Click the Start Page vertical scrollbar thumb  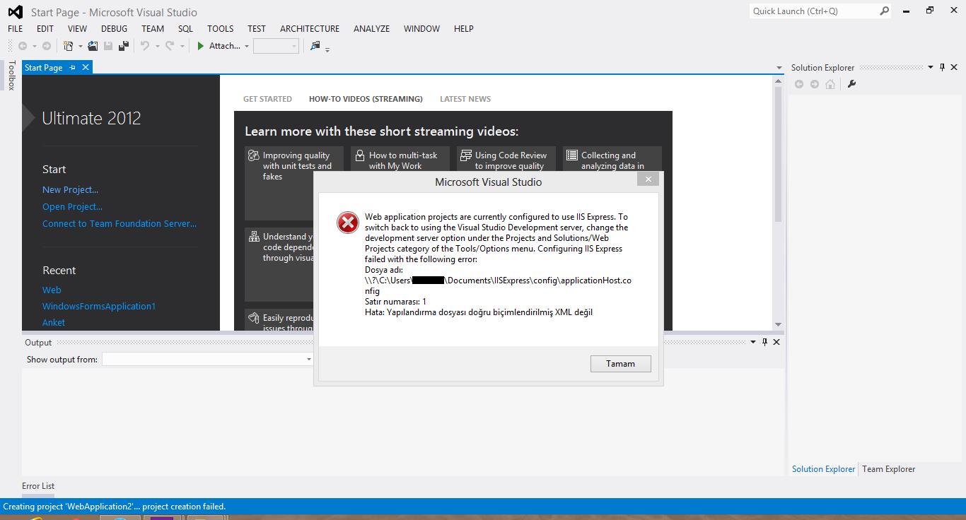pyautogui.click(x=778, y=155)
